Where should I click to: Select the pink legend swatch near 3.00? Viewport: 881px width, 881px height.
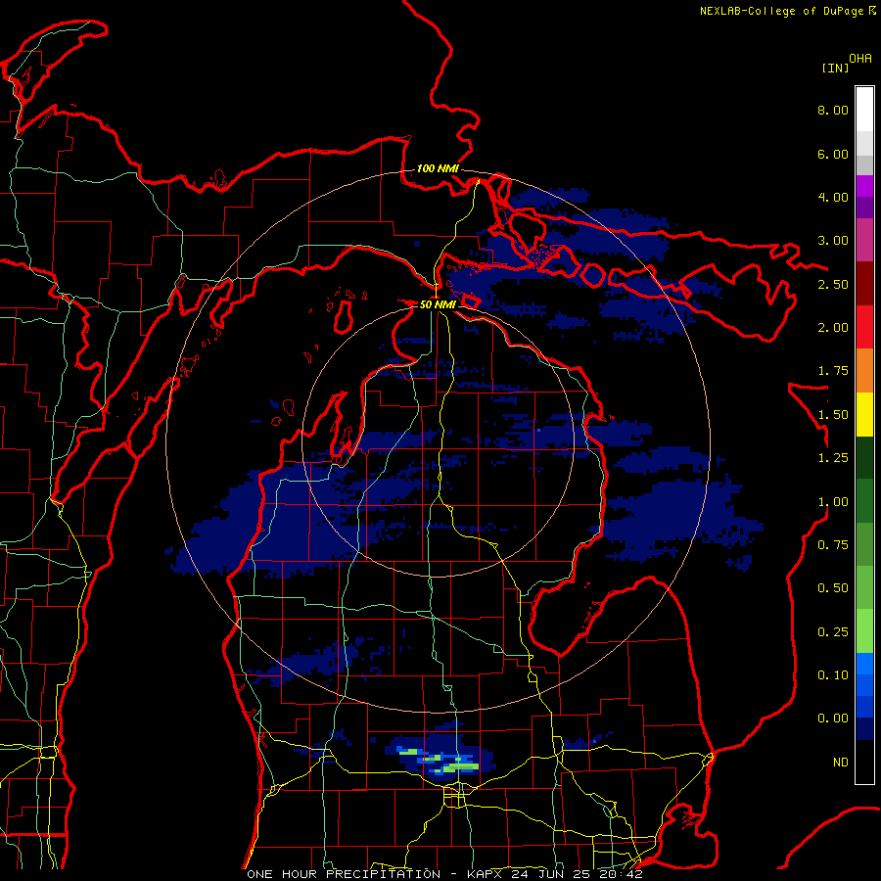coord(864,240)
